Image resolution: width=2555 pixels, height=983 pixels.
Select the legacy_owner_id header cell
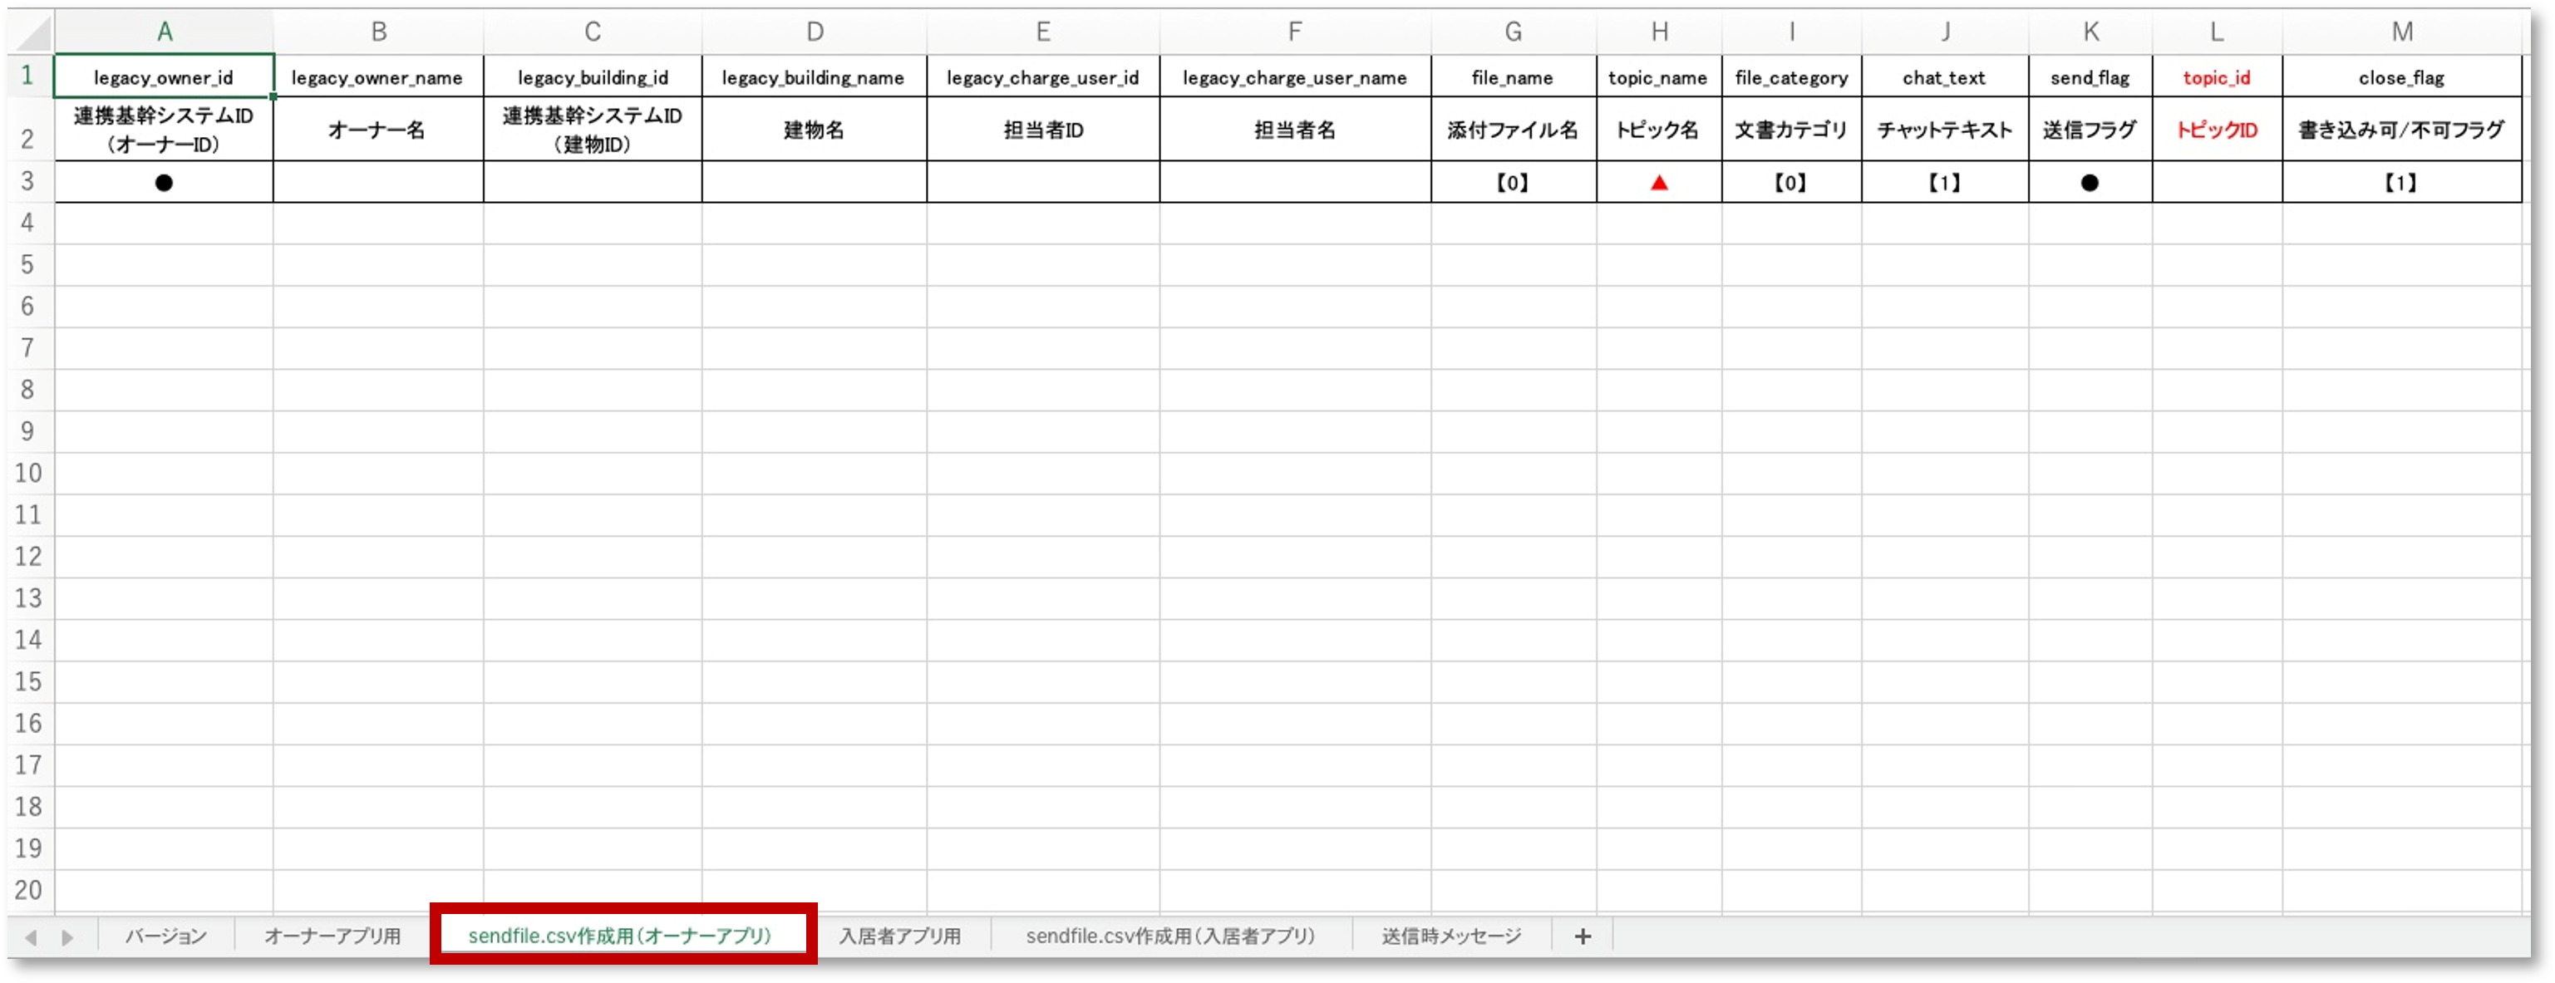pos(165,76)
